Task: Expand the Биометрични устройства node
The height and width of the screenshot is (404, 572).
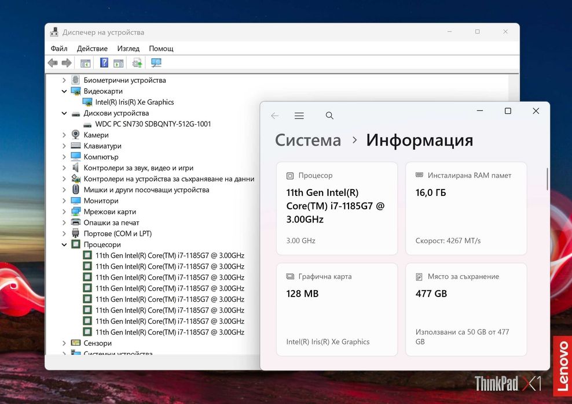Action: [x=64, y=80]
